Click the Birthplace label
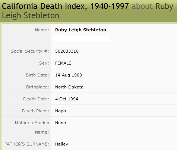Screen dimensions: 177x150 tap(38, 87)
